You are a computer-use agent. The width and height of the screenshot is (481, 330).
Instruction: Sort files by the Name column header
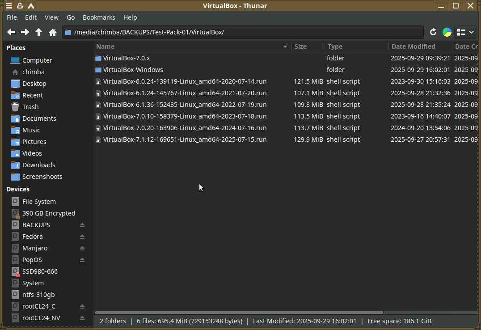coord(192,47)
